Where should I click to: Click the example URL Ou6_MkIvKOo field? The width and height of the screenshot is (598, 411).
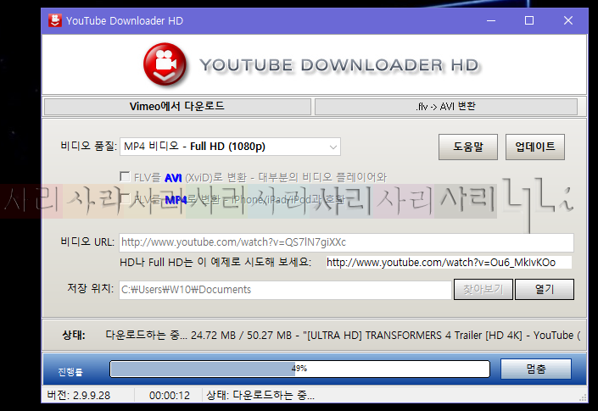tap(449, 263)
